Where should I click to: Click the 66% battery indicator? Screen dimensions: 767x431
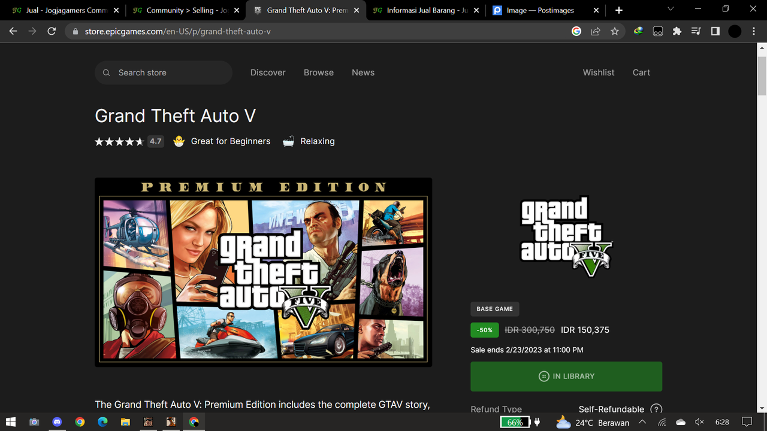[515, 422]
